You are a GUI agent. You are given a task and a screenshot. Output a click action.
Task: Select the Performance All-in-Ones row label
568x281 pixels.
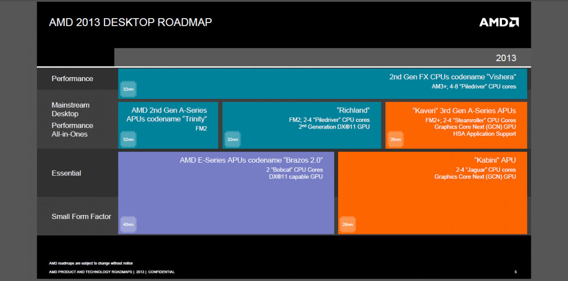click(x=72, y=130)
